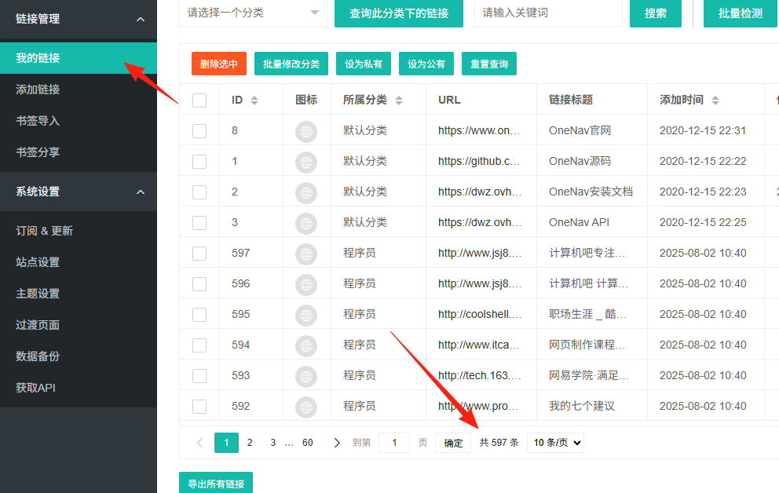779x493 pixels.
Task: Confirm page jump with 确定 button
Action: [453, 443]
